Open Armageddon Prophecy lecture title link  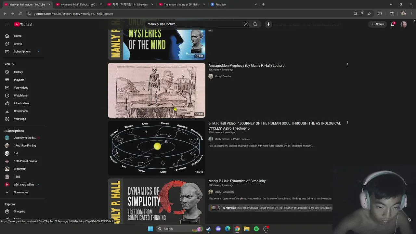(x=246, y=66)
